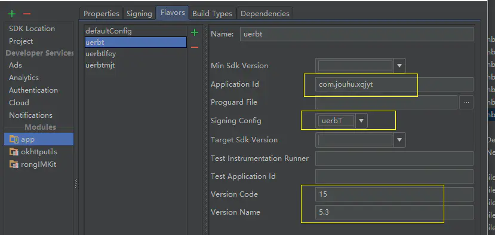Viewport: 495px width, 235px height.
Task: Select the uerbt flavor
Action: 136,42
